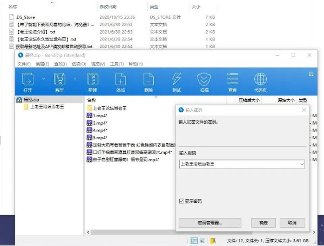The image size is (324, 246).
Task: Click the horizontal scrollbar's left arrow
Action: pyautogui.click(x=88, y=232)
